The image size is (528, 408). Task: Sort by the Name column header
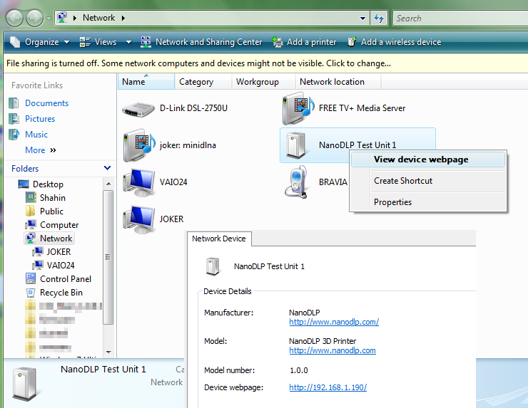pyautogui.click(x=146, y=82)
